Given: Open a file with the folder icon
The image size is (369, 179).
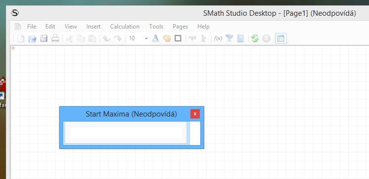Looking at the screenshot, I should (32, 38).
